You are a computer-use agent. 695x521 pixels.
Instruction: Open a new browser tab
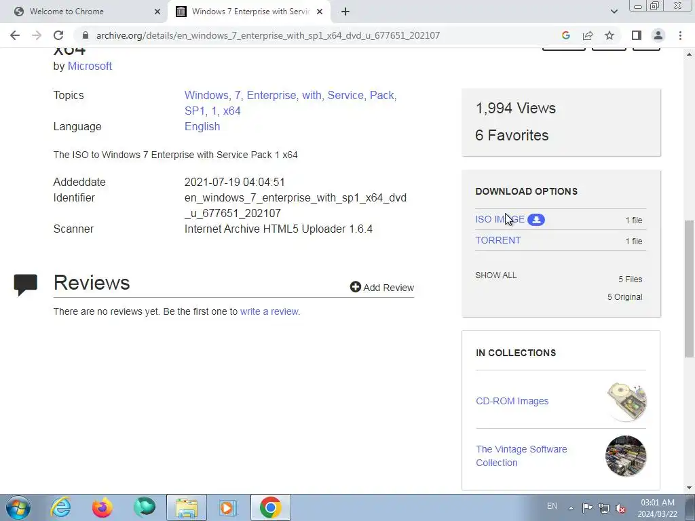click(x=345, y=12)
